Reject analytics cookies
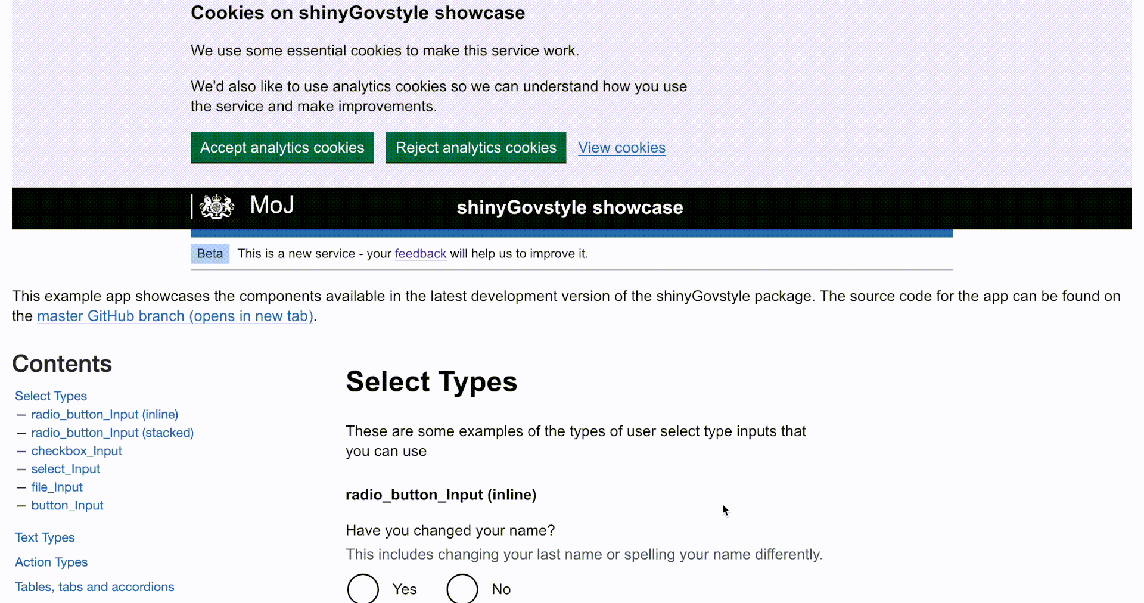 click(x=476, y=147)
